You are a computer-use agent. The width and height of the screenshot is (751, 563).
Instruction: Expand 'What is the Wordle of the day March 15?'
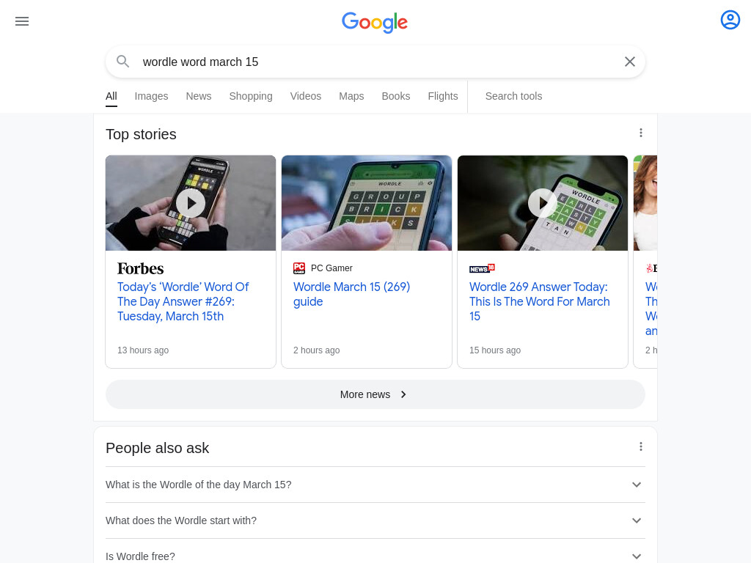375,485
